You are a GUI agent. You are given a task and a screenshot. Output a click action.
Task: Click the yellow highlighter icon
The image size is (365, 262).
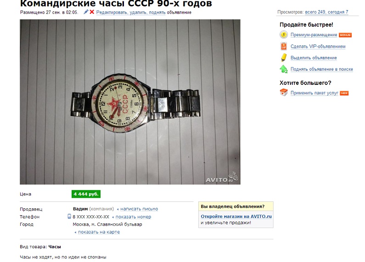[284, 57]
